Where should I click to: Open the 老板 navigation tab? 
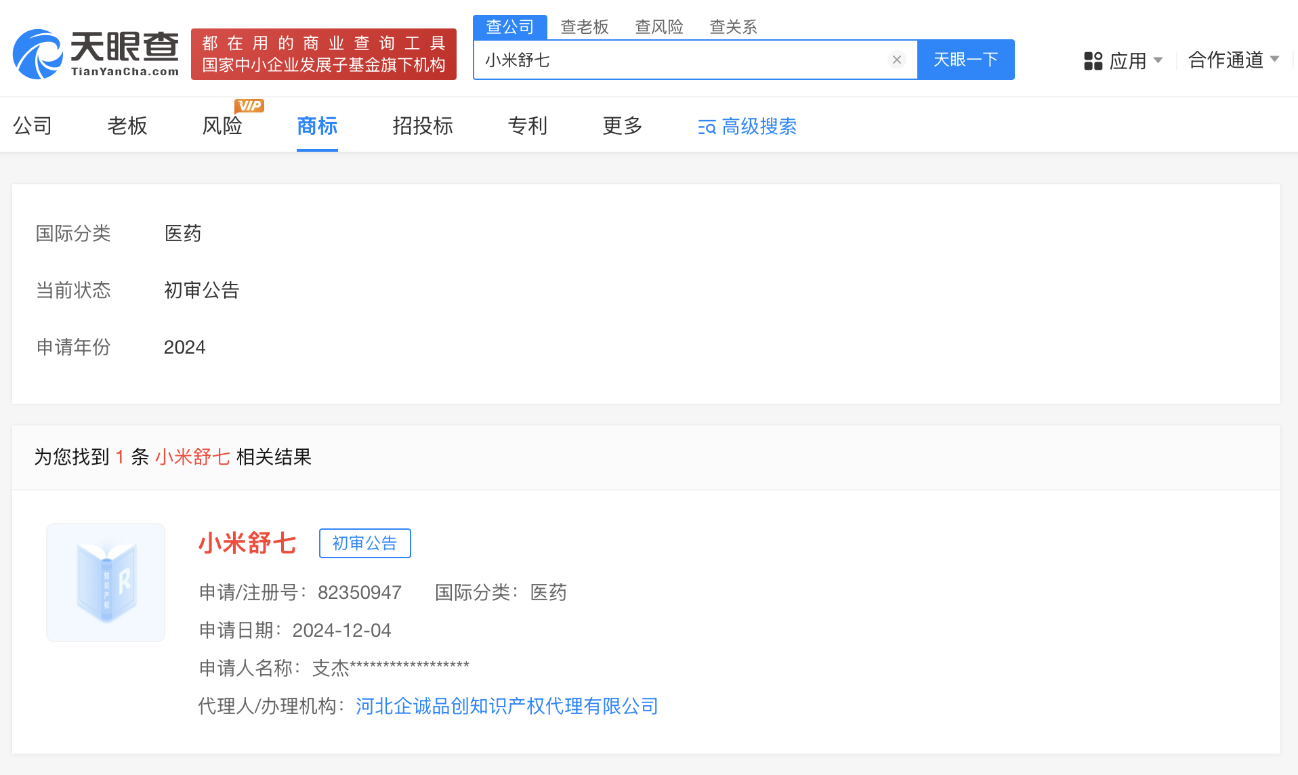point(127,125)
